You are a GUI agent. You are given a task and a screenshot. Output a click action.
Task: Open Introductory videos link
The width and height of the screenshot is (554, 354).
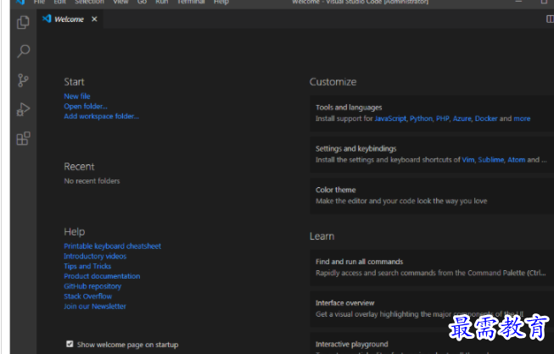[95, 256]
